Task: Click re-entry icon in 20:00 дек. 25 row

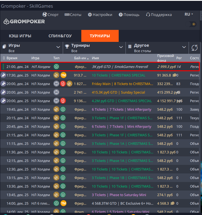Action: (x=56, y=101)
